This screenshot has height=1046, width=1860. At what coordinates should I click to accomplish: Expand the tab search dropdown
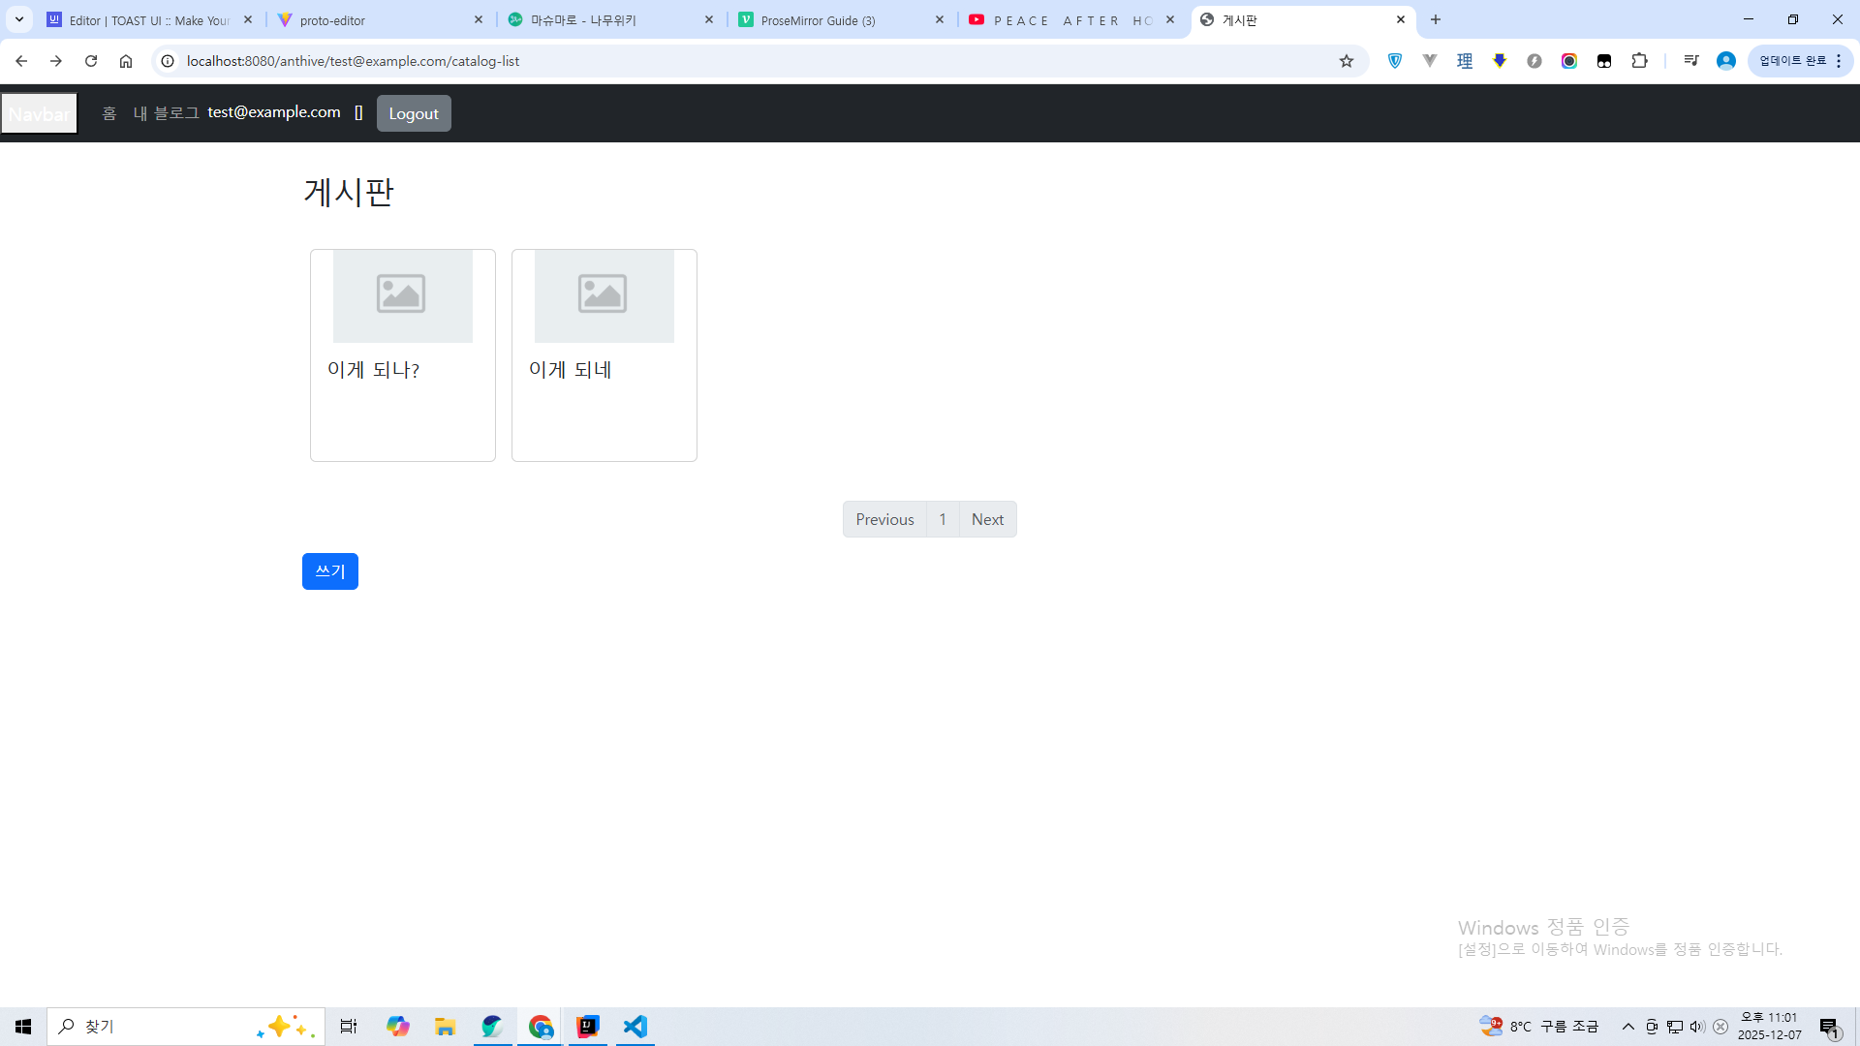(19, 19)
